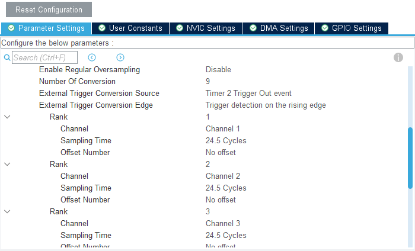
Task: Change the Enable Regular Oversampling Disable value
Action: [218, 69]
